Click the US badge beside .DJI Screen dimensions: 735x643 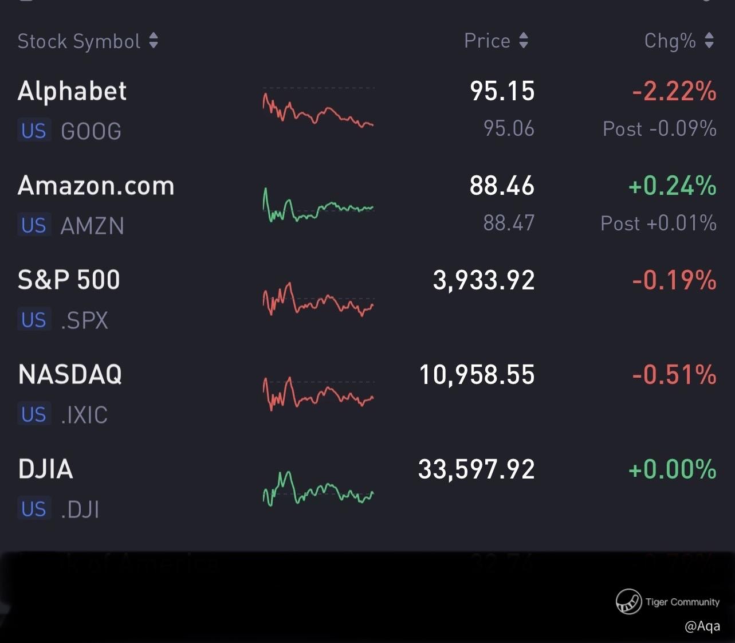pos(34,509)
